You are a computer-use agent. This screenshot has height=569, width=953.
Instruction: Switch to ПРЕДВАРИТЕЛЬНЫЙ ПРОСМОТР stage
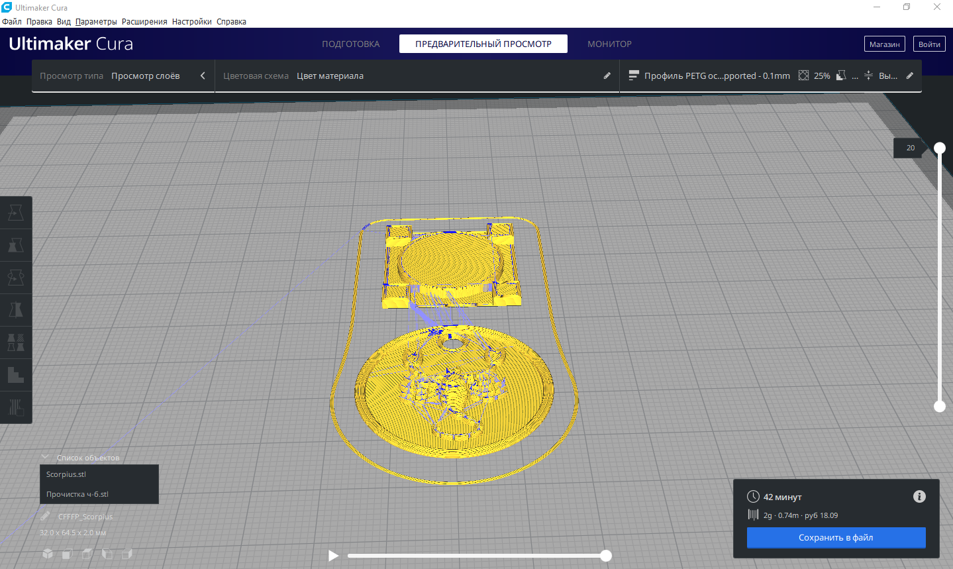coord(483,44)
